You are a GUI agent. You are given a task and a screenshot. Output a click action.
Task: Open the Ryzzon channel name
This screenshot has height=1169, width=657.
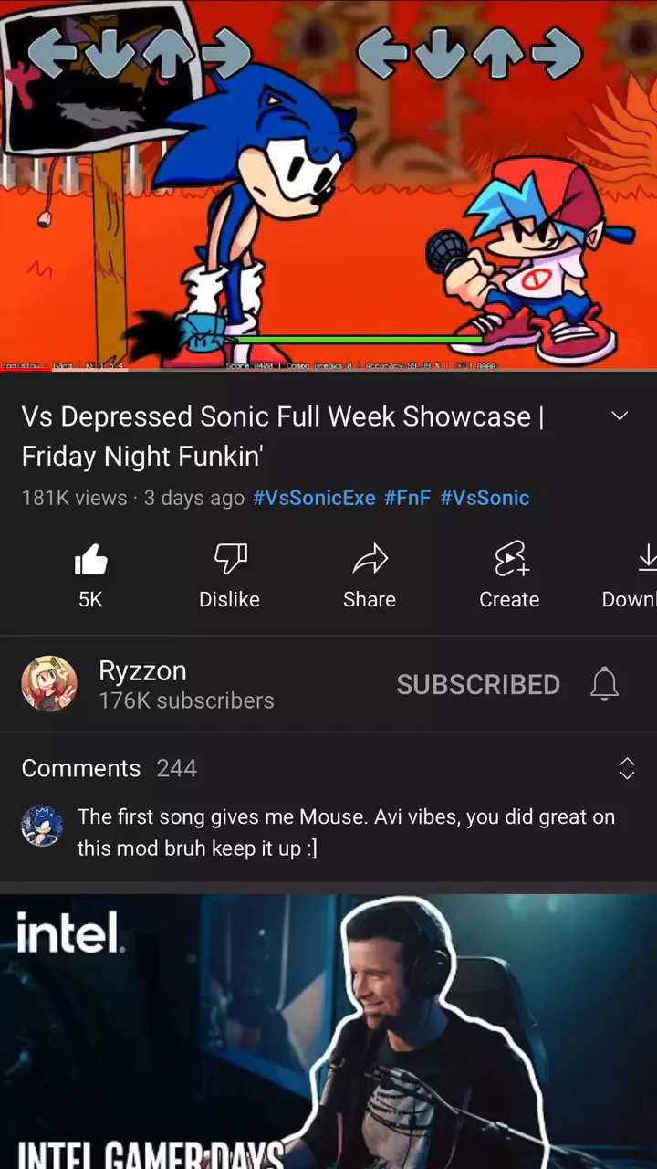coord(142,670)
